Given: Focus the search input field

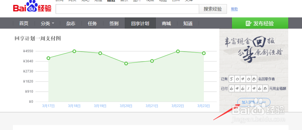Looking at the screenshot, I should 127,9.
